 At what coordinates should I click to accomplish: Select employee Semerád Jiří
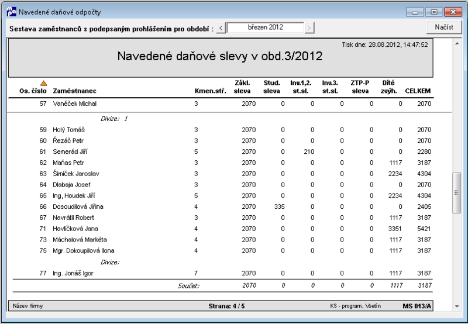[x=70, y=152]
